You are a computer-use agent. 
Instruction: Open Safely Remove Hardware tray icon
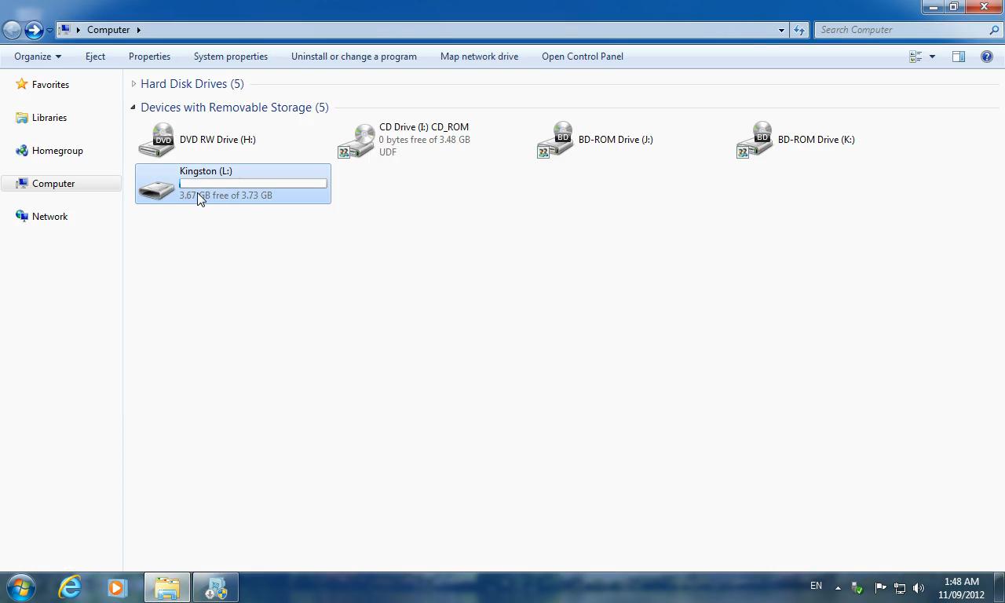(857, 588)
